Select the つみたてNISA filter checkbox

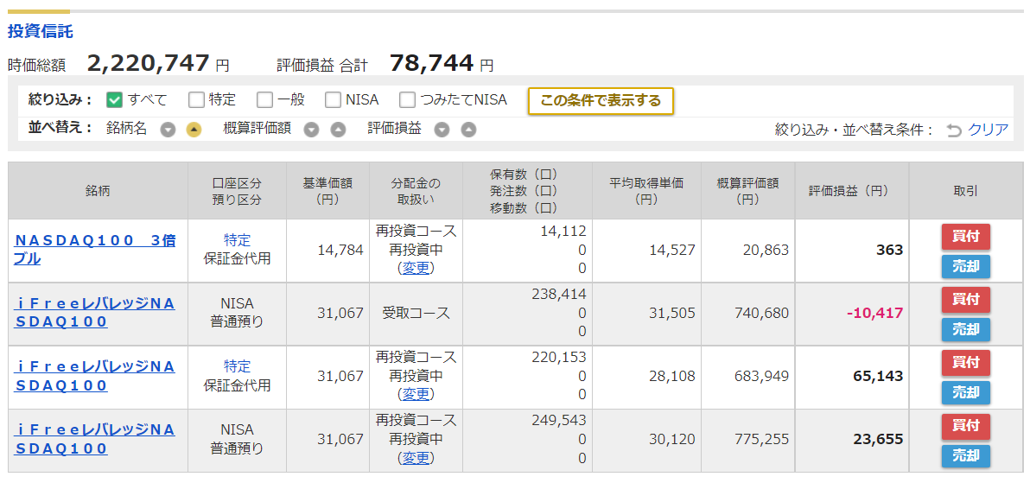(x=407, y=100)
